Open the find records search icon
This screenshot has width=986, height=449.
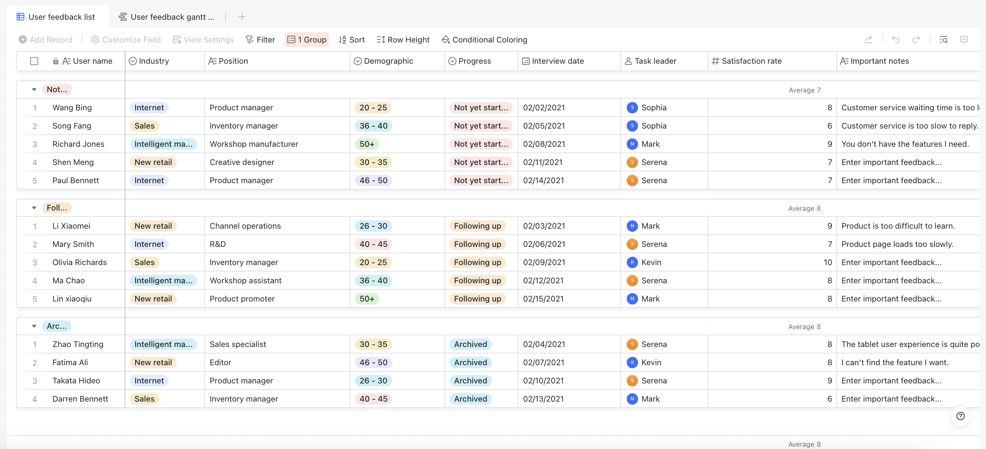(x=943, y=40)
